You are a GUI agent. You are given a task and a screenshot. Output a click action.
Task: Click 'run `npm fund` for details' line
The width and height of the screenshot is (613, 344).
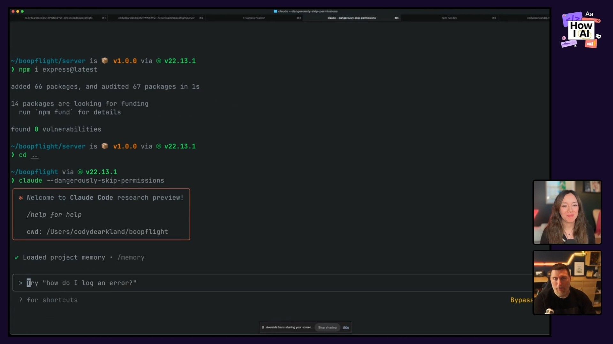pos(70,112)
